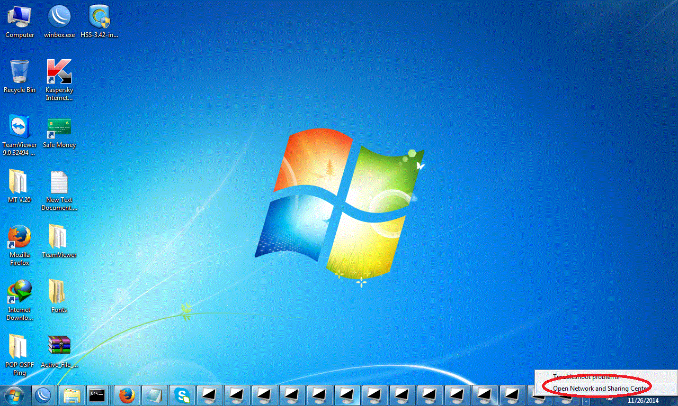
Task: Select the HSS-3.42 installer icon
Action: [100, 22]
